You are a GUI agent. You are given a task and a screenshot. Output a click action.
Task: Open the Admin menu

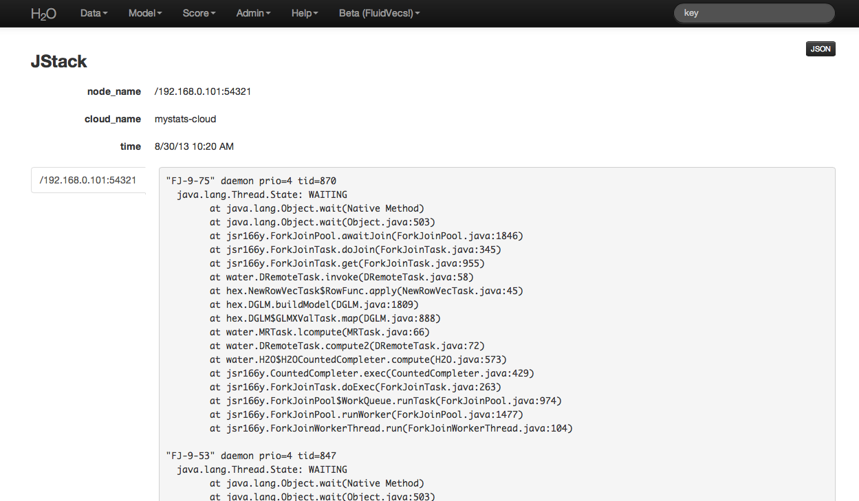pyautogui.click(x=249, y=13)
